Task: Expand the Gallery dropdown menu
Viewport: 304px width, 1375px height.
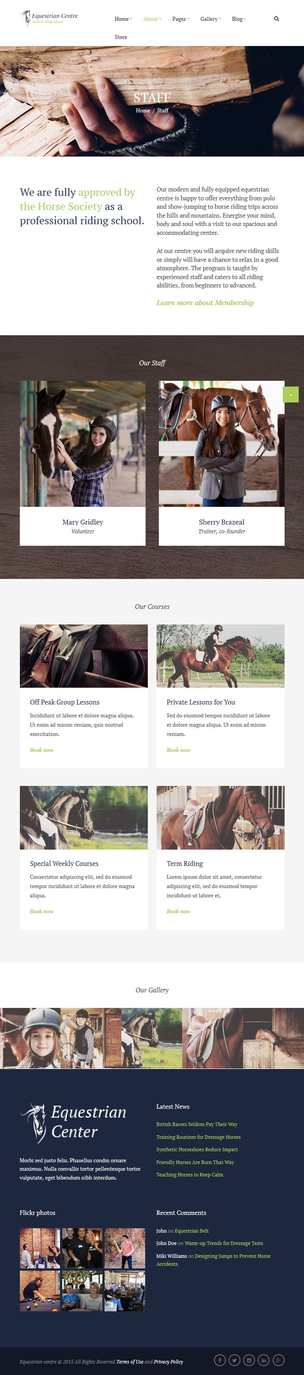Action: pos(211,19)
